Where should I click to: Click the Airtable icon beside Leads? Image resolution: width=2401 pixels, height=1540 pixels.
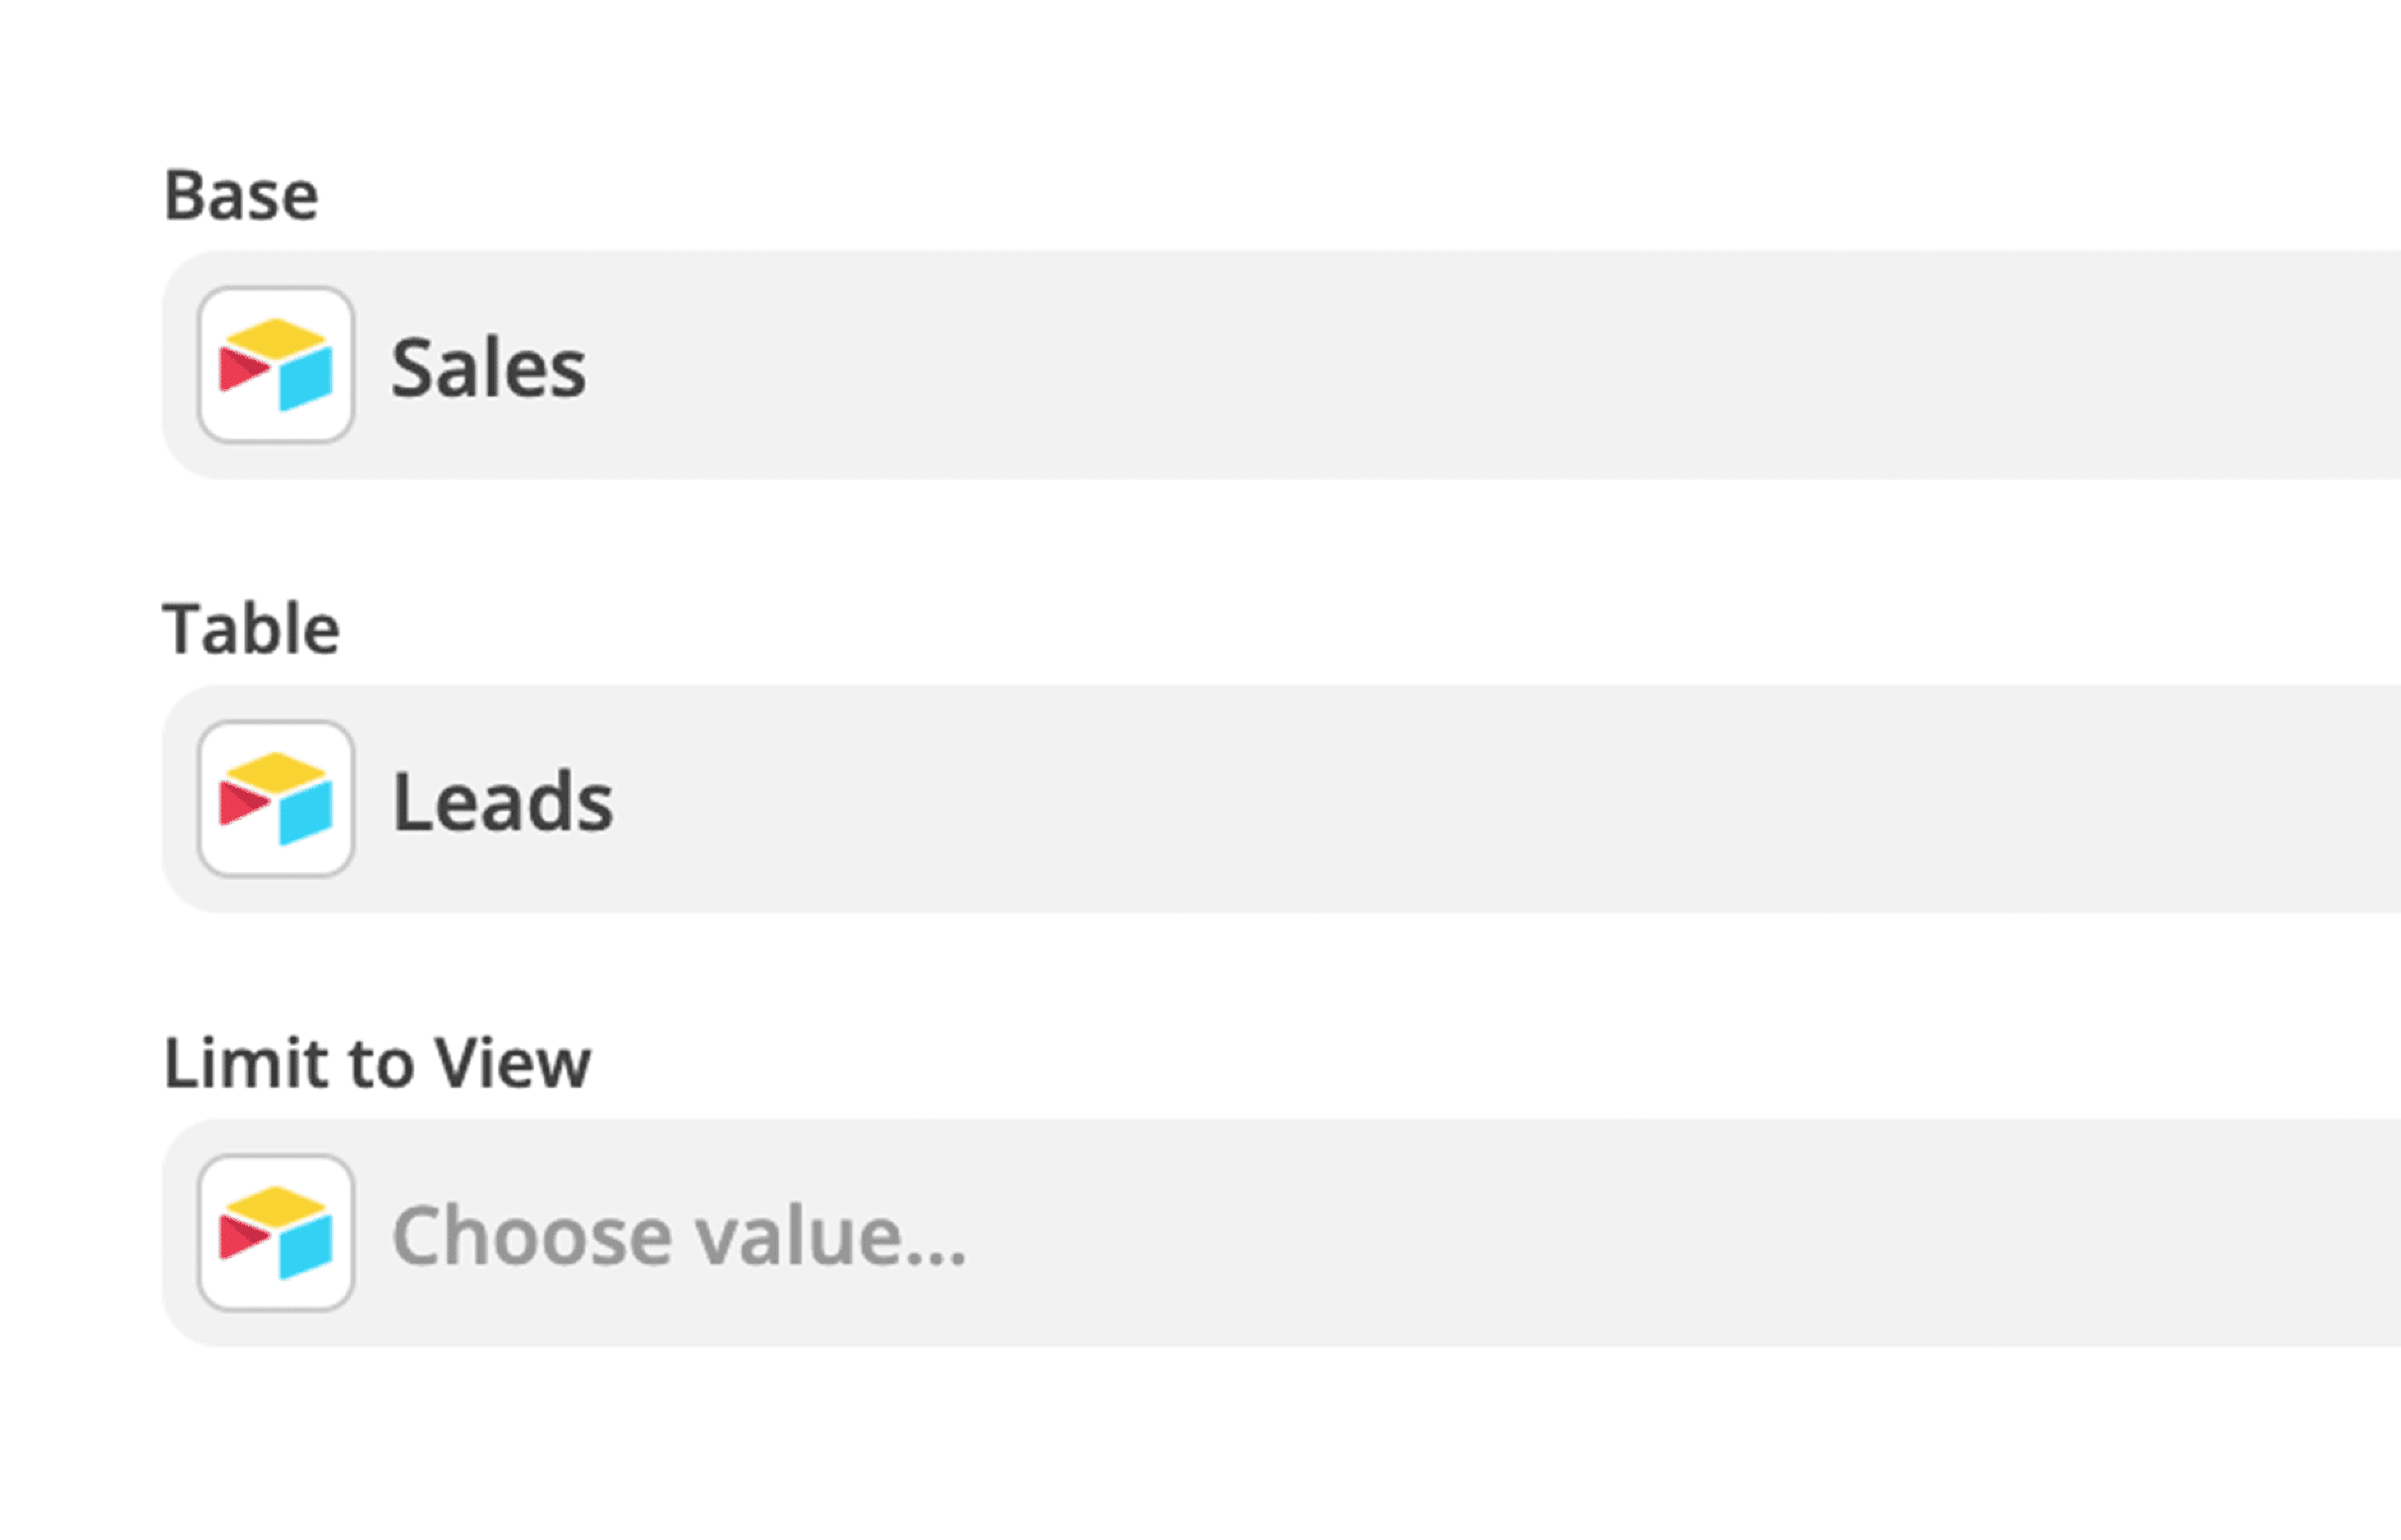pos(276,799)
